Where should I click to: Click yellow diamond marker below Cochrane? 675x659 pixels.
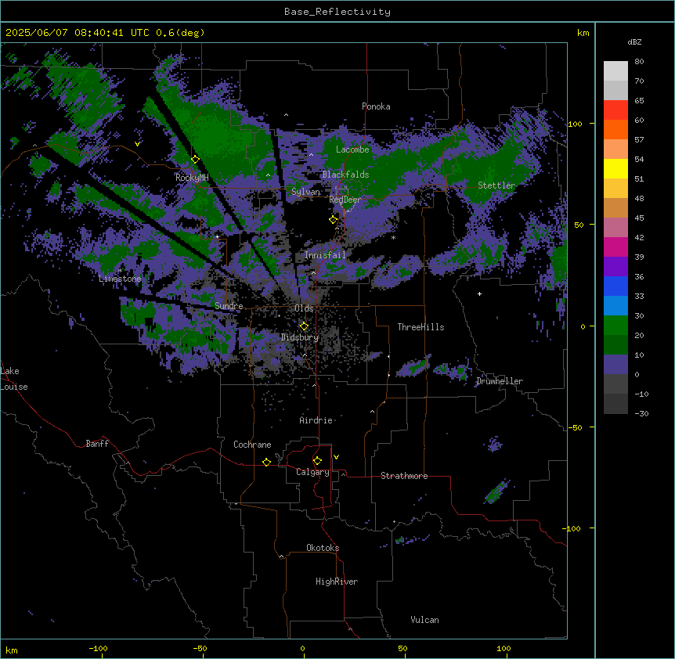tap(266, 462)
